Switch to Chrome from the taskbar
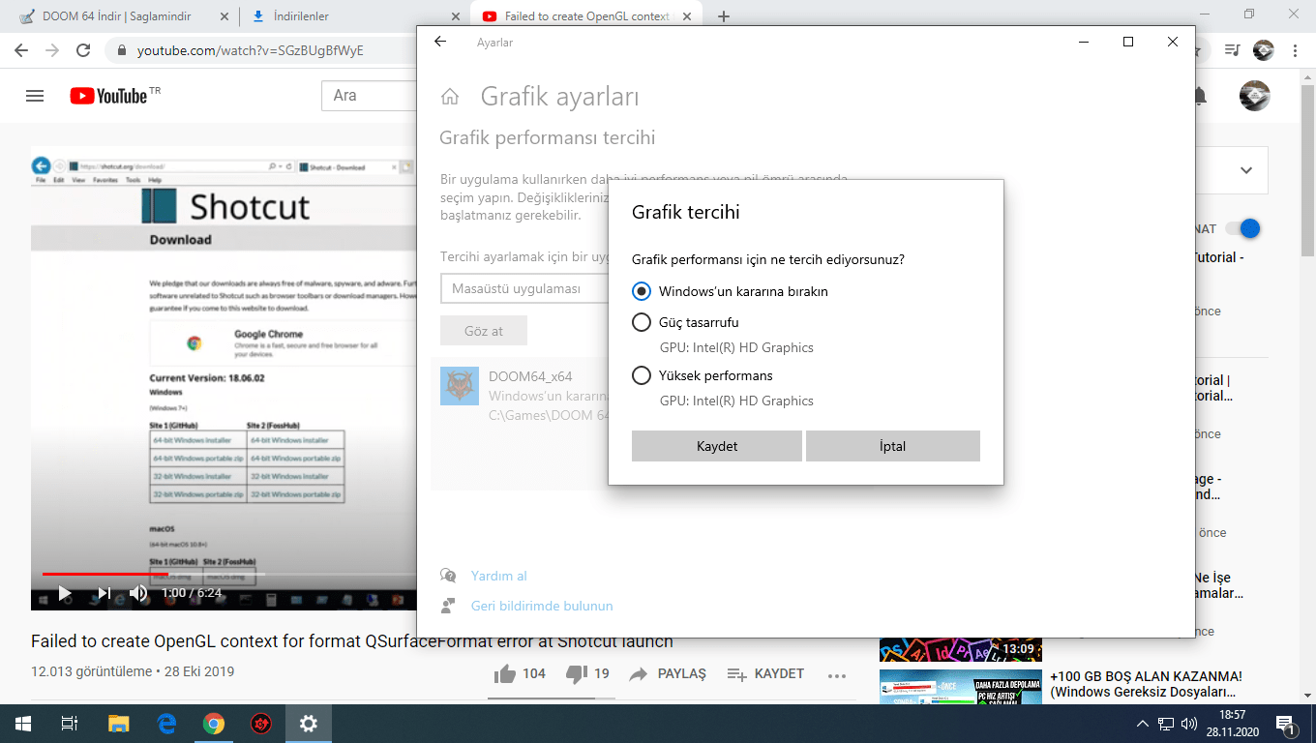The image size is (1316, 743). 214,724
